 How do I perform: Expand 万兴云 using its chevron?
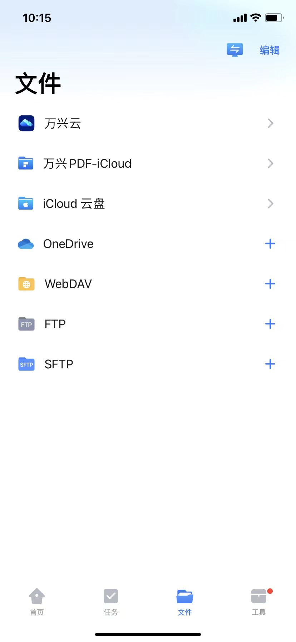tap(270, 123)
